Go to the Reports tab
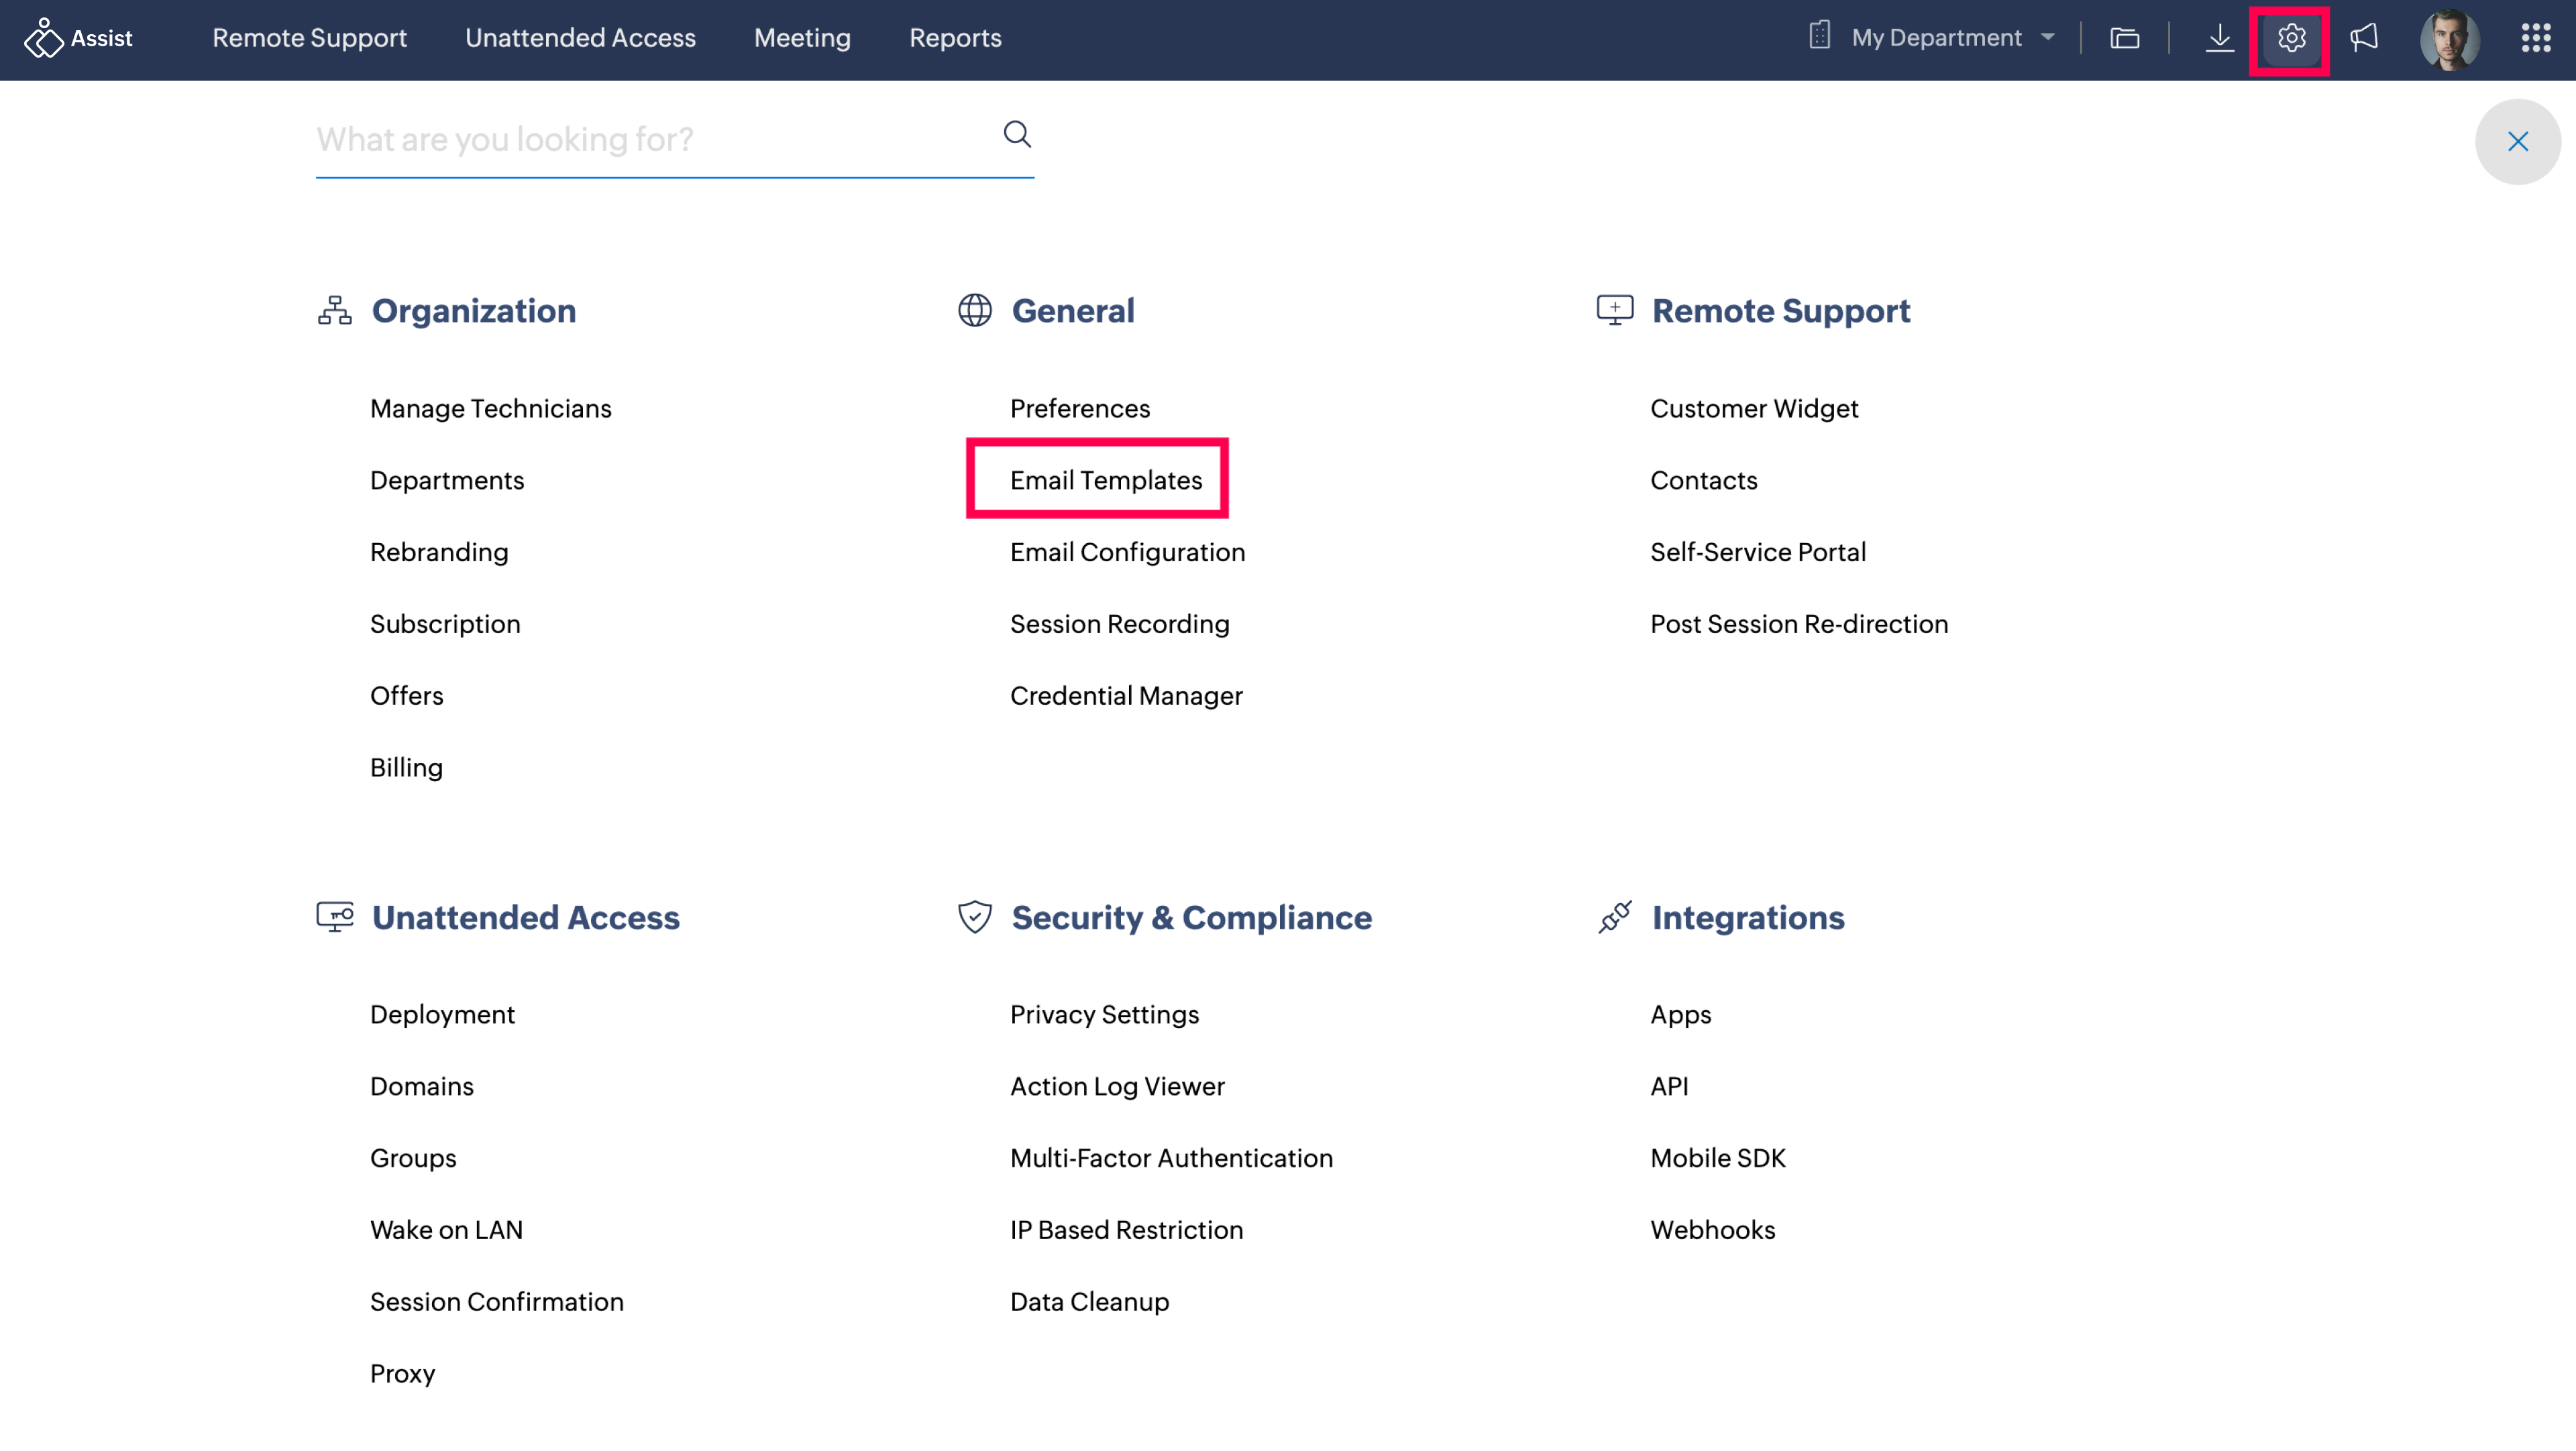The width and height of the screenshot is (2576, 1451). tap(954, 39)
